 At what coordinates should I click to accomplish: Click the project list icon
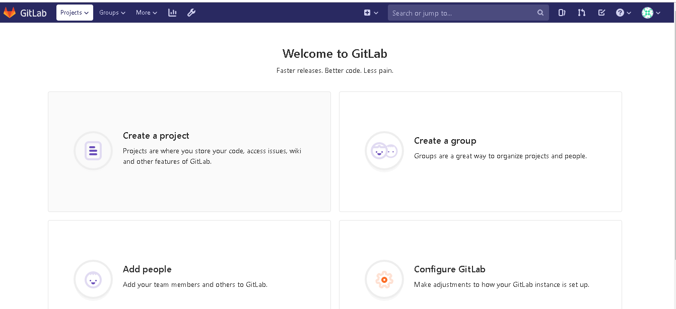coord(93,151)
